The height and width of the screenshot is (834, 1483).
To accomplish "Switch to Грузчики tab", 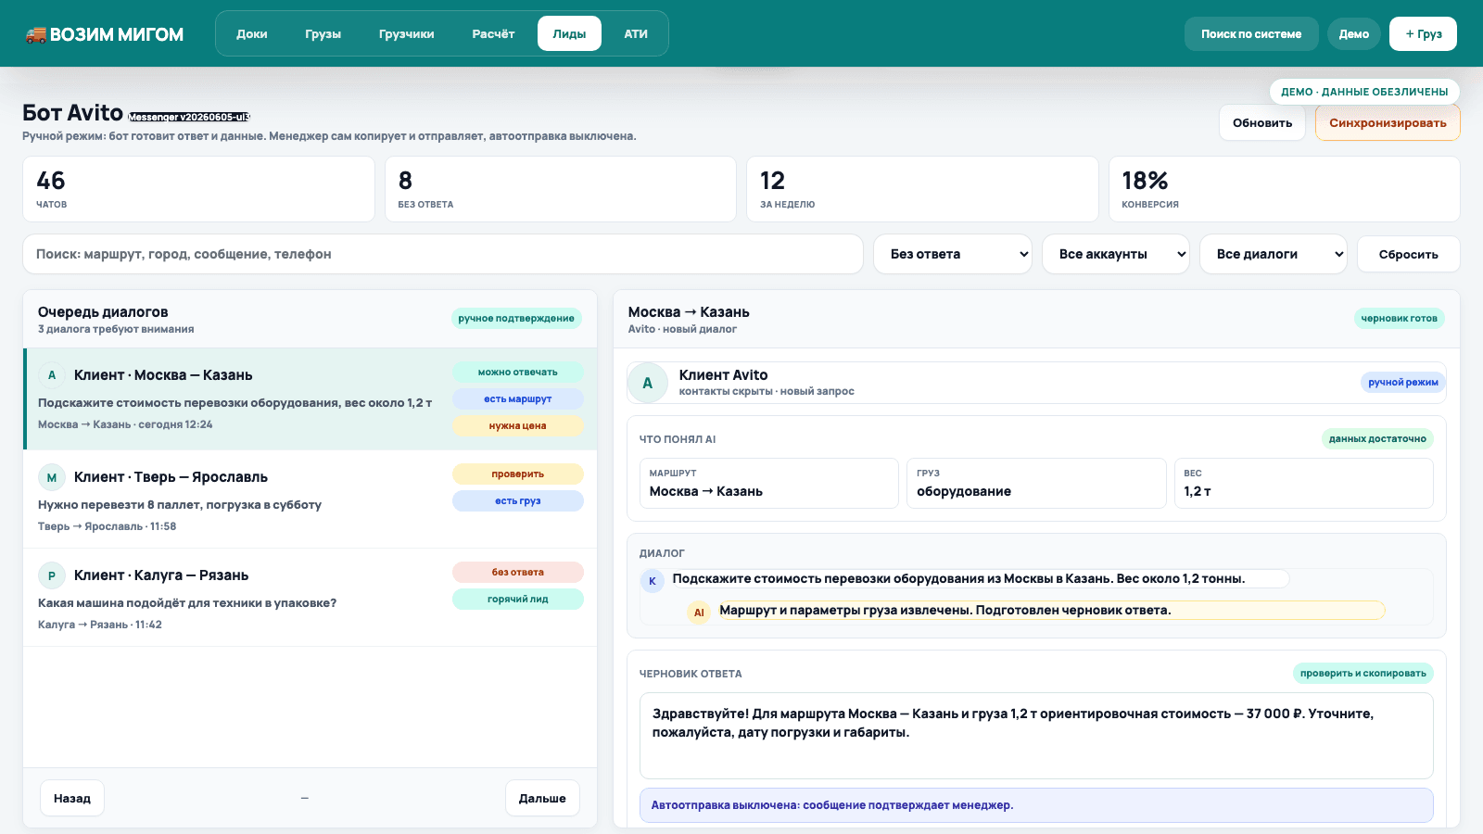I will (x=407, y=33).
